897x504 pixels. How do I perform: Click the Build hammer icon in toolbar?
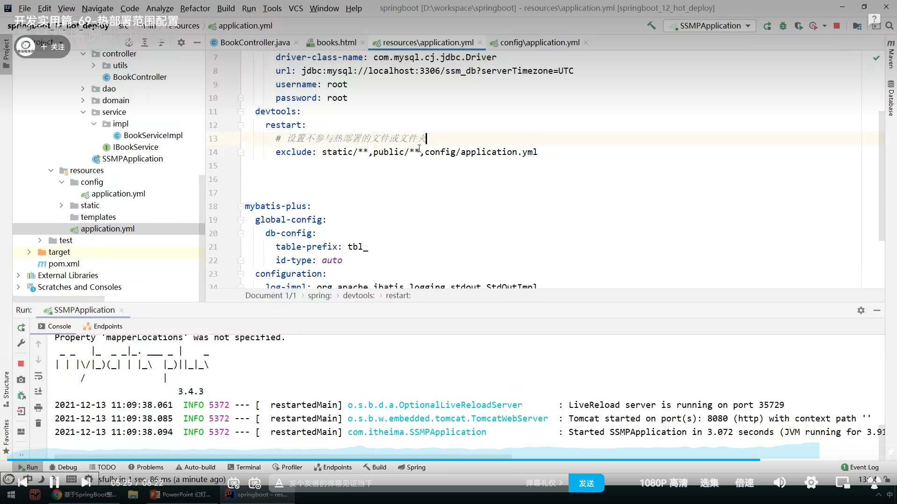(651, 26)
